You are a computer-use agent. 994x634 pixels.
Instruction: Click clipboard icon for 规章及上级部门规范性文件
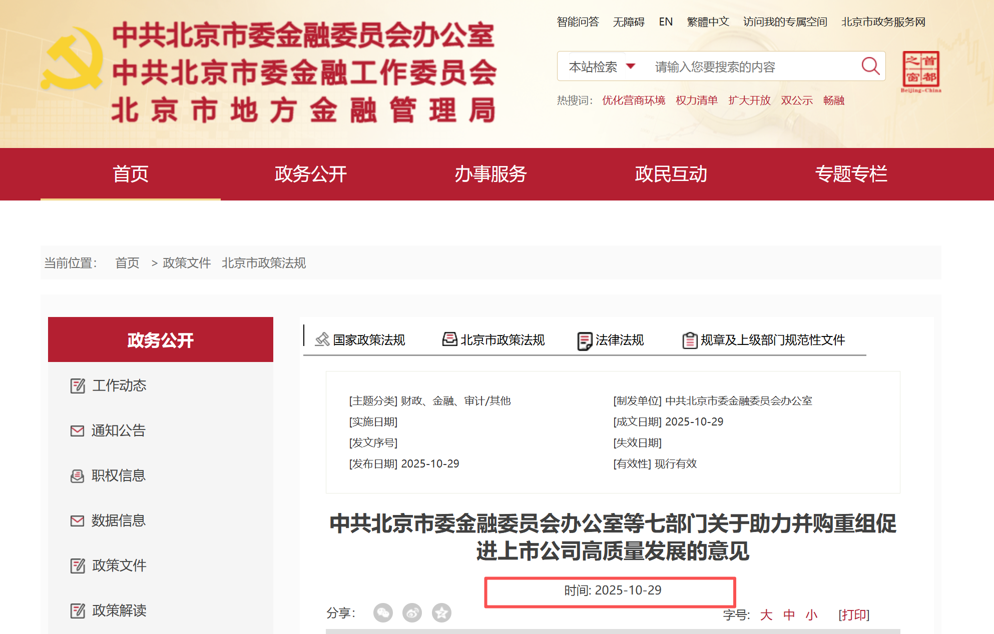coord(690,340)
